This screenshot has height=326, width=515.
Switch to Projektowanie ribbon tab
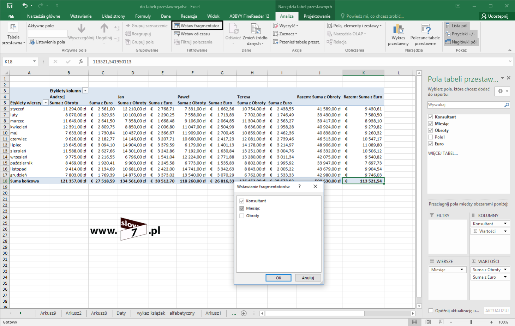click(317, 16)
